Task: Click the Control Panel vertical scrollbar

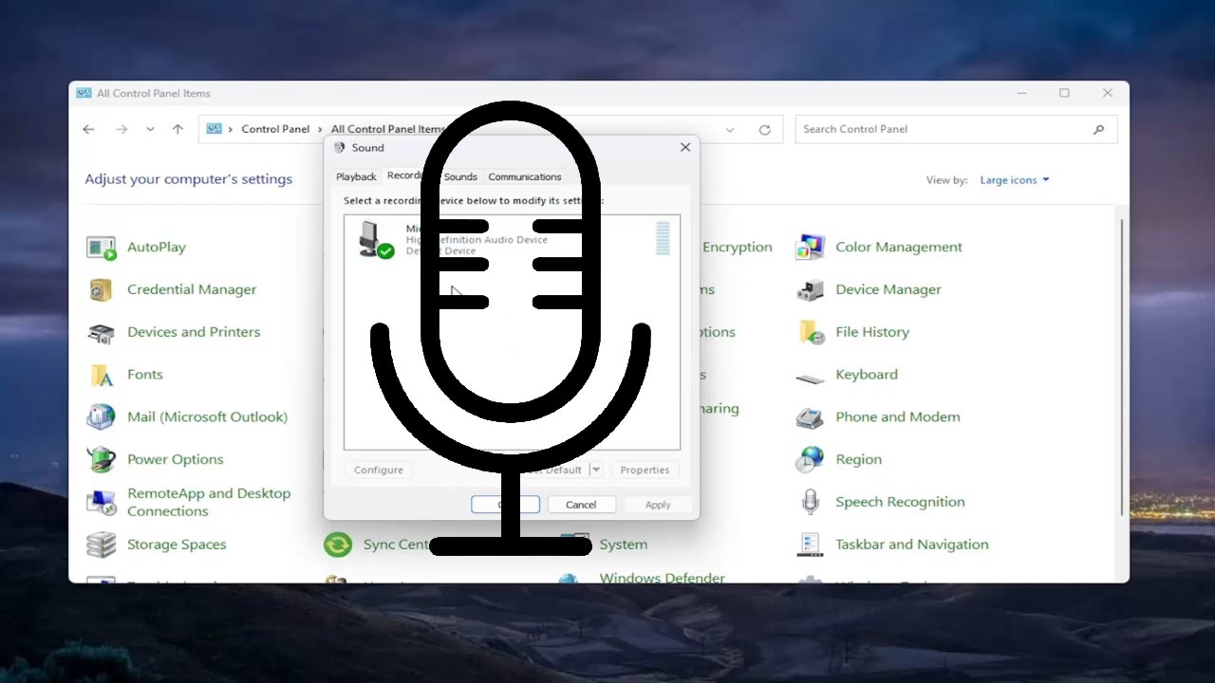Action: 1122,368
